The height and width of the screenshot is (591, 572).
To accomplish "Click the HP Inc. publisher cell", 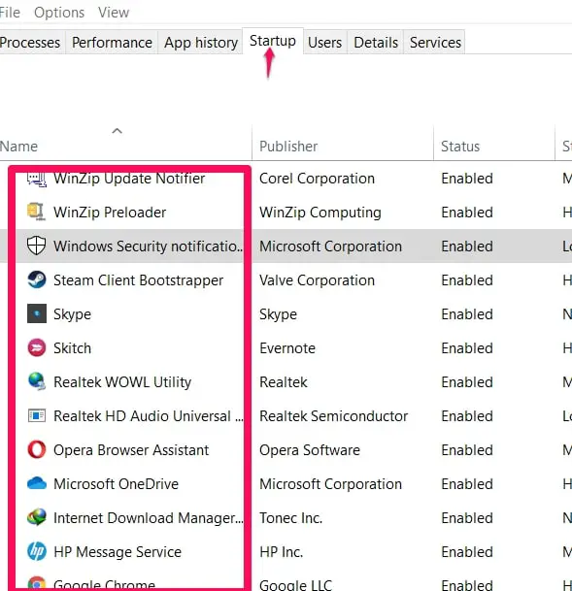I will [281, 552].
